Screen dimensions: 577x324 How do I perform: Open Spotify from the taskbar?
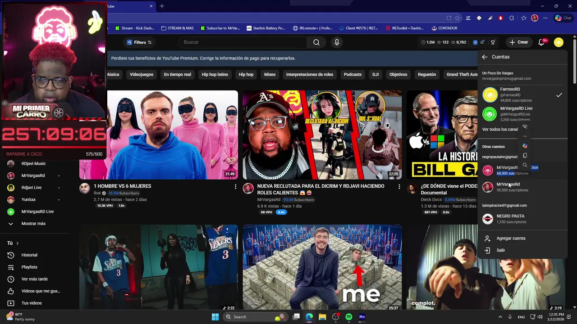(349, 317)
